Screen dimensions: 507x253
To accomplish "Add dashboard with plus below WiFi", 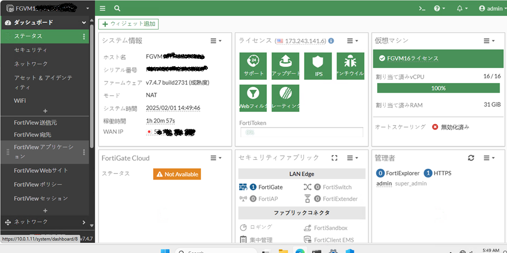I will pos(45,111).
